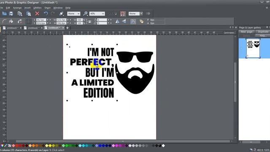The width and height of the screenshot is (270, 152).
Task: Click the grid of nine reference points
Action: pyautogui.click(x=28, y=22)
